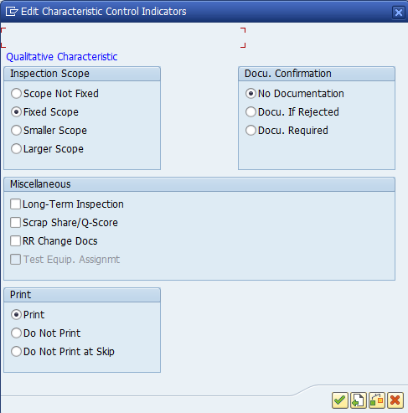
Task: Click the orange-green default values icon
Action: pyautogui.click(x=376, y=400)
